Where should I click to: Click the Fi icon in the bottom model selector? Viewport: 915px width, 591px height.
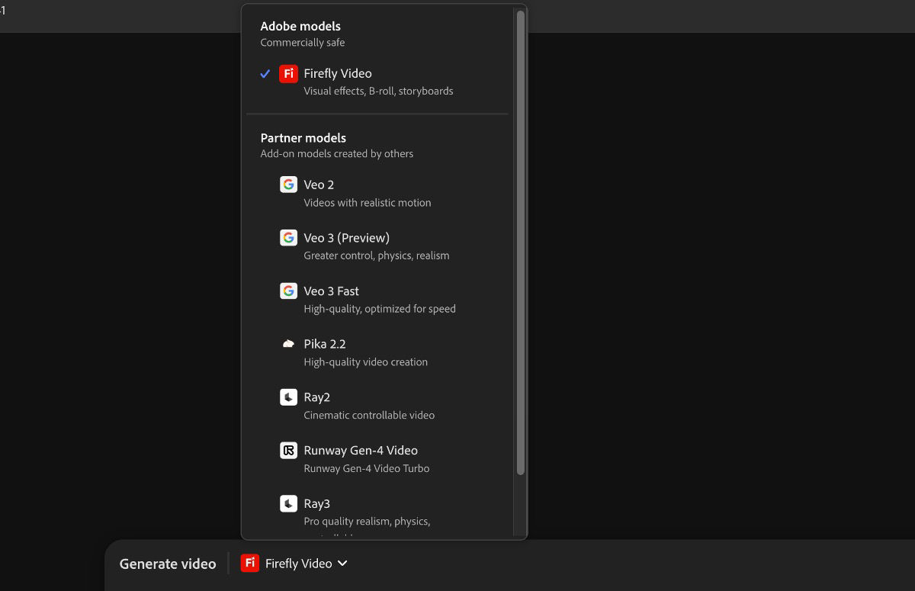(249, 564)
